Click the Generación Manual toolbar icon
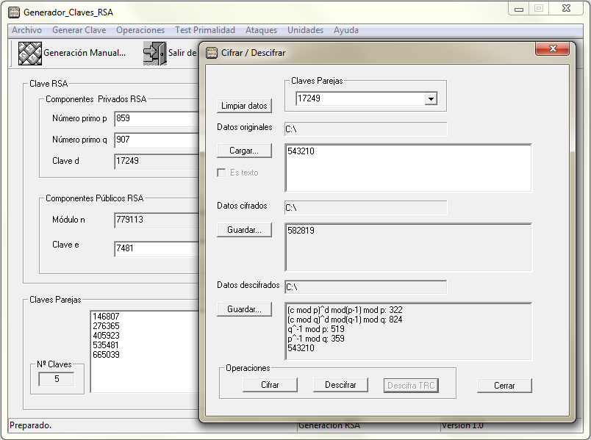The width and height of the screenshot is (591, 440). 29,54
